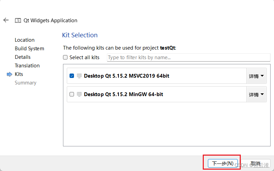Click the monitor icon beside MinGW kit
Image resolution: width=274 pixels, height=171 pixels.
(79, 94)
